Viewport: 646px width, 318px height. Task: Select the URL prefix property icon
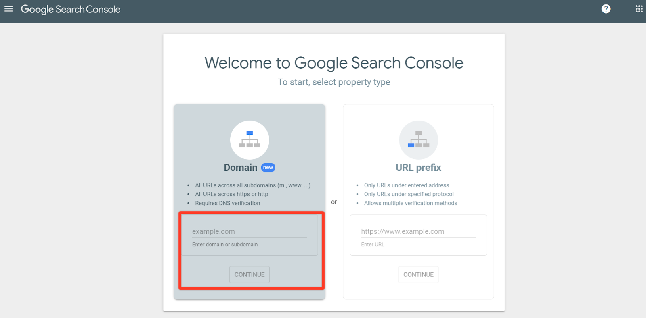(x=418, y=140)
